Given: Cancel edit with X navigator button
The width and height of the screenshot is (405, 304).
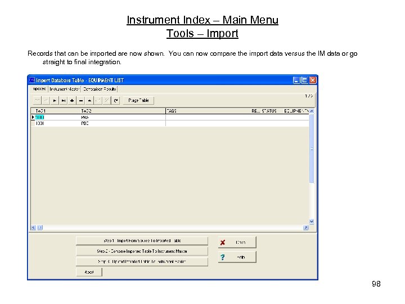Looking at the screenshot, I should click(107, 100).
